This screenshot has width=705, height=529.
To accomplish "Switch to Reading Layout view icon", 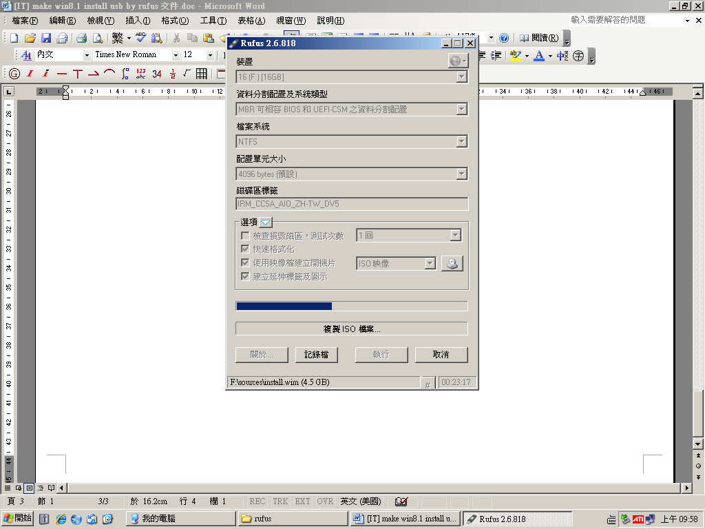I will 51,488.
